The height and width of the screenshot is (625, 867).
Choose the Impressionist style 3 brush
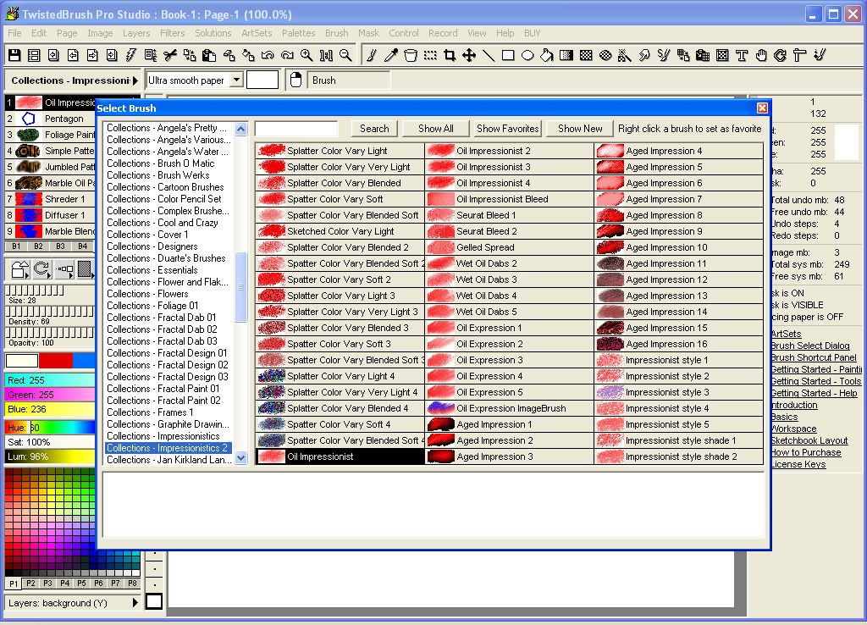coord(679,392)
